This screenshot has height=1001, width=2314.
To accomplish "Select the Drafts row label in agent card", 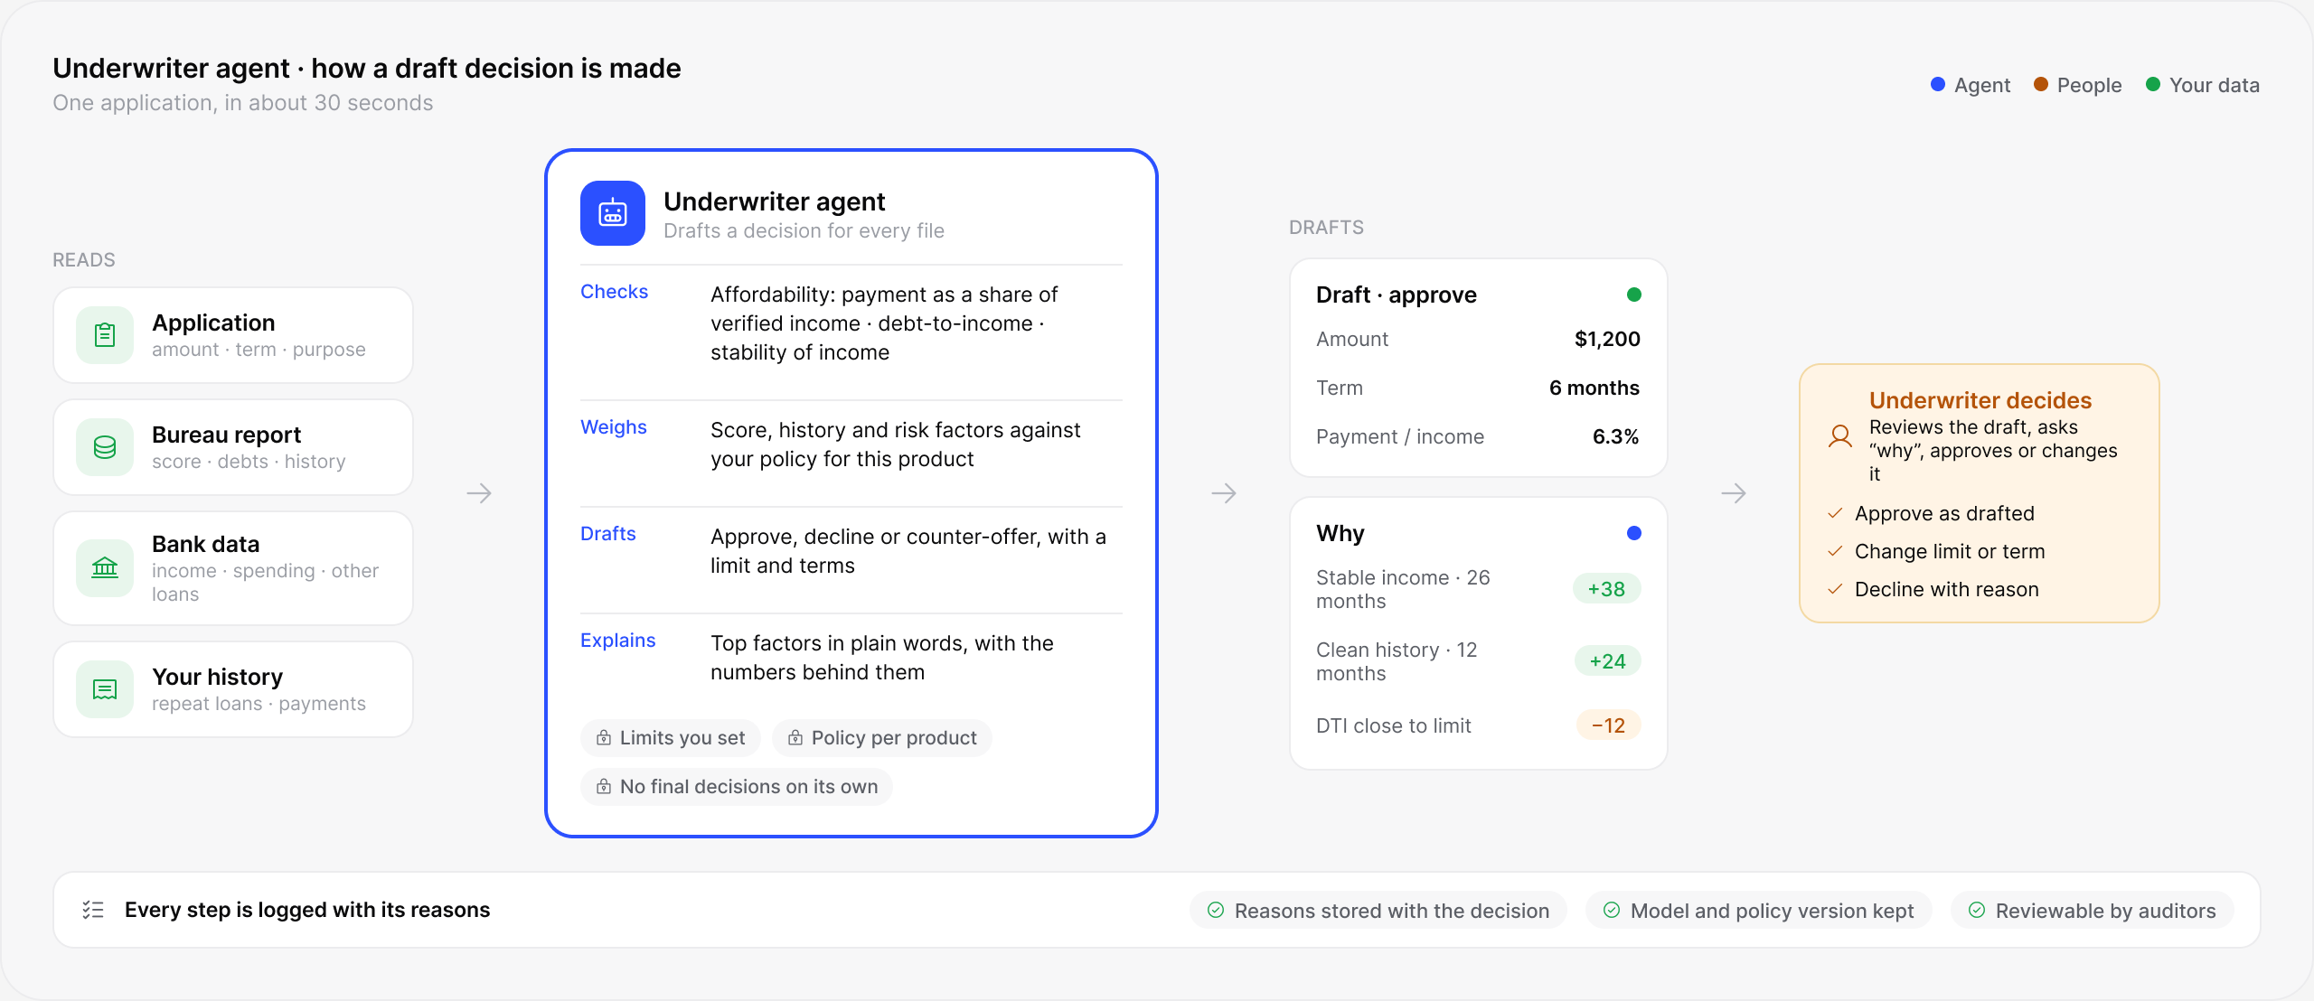I will pos(608,534).
